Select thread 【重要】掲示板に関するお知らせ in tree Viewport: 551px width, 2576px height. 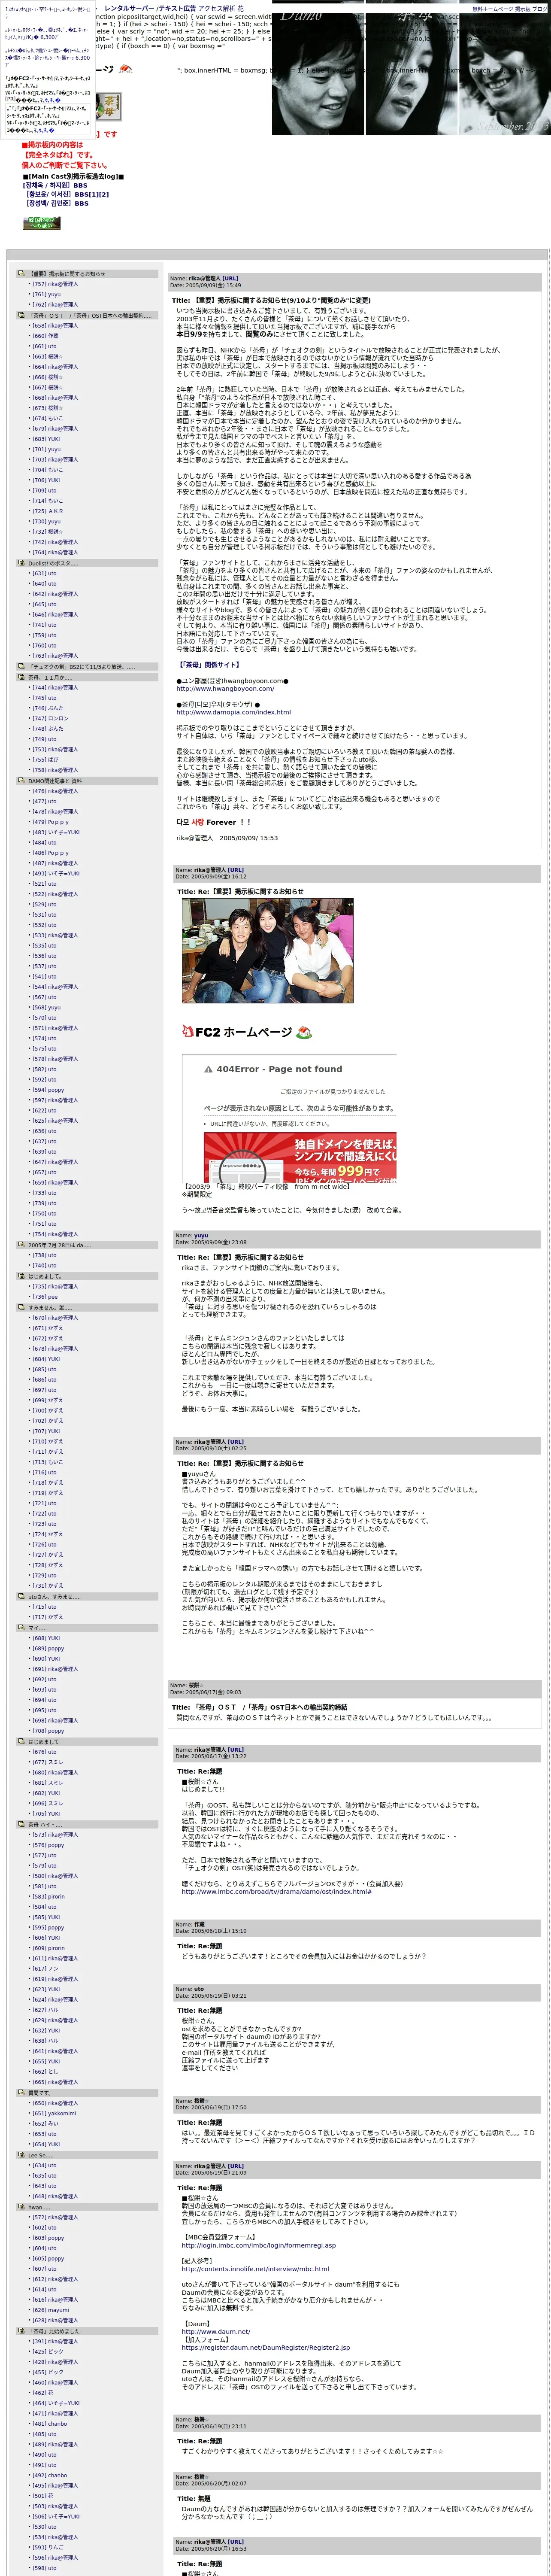click(68, 274)
